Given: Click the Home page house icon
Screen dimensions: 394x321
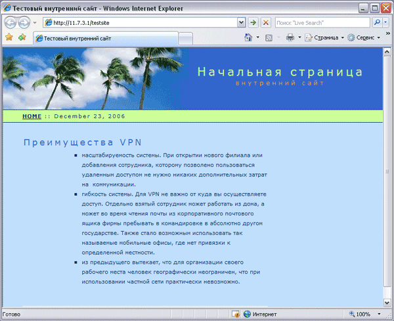Looking at the screenshot, I should 248,37.
